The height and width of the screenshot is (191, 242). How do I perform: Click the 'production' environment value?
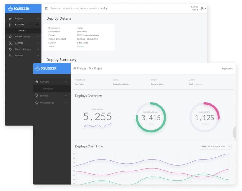82,32
